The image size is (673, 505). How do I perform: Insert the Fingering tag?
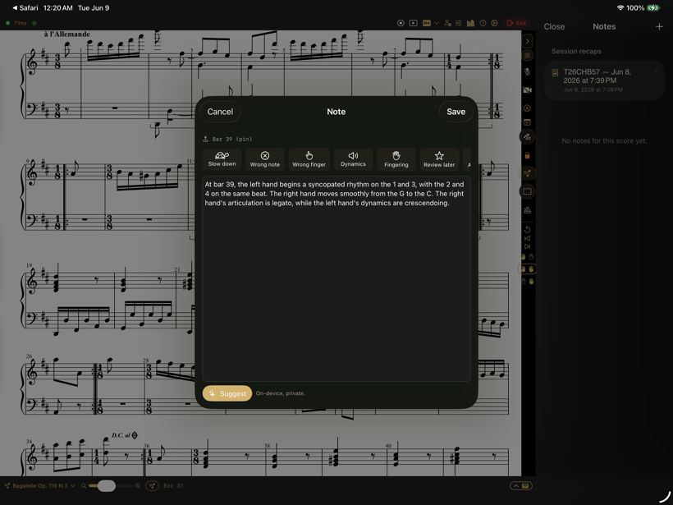pos(396,158)
